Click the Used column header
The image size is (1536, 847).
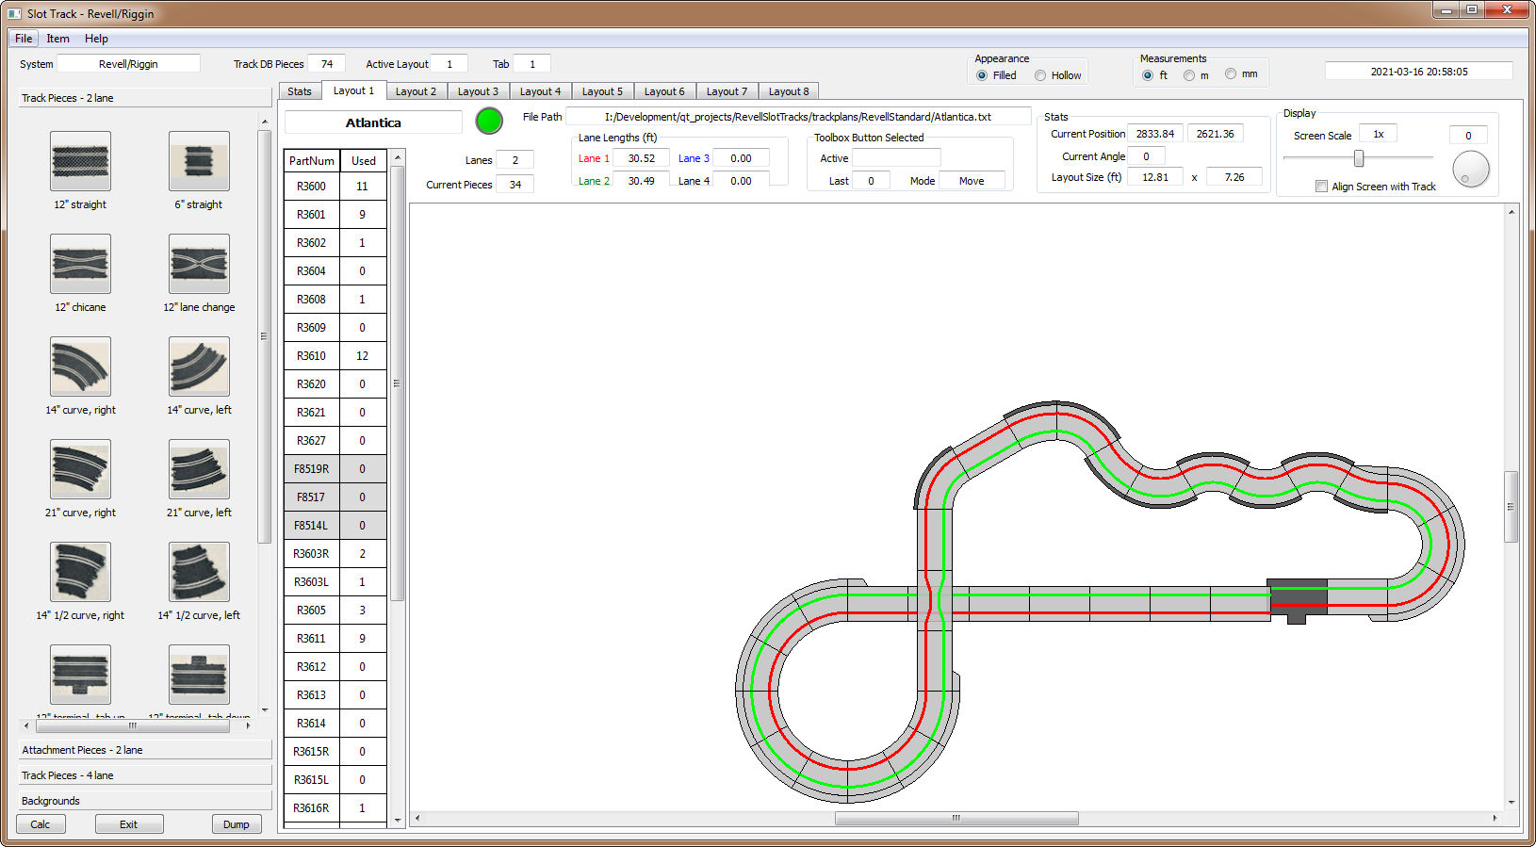point(364,161)
